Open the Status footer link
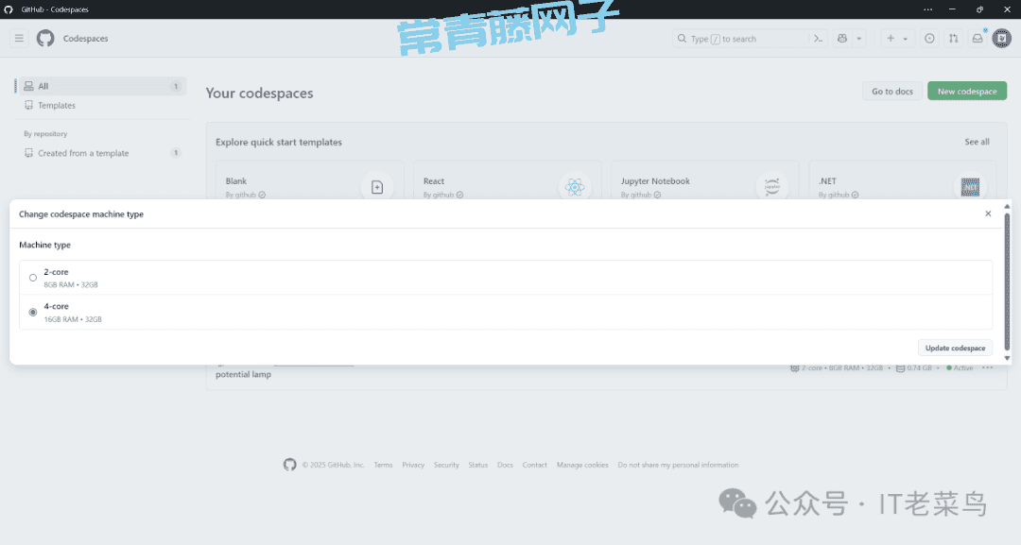1021x545 pixels. [x=478, y=465]
